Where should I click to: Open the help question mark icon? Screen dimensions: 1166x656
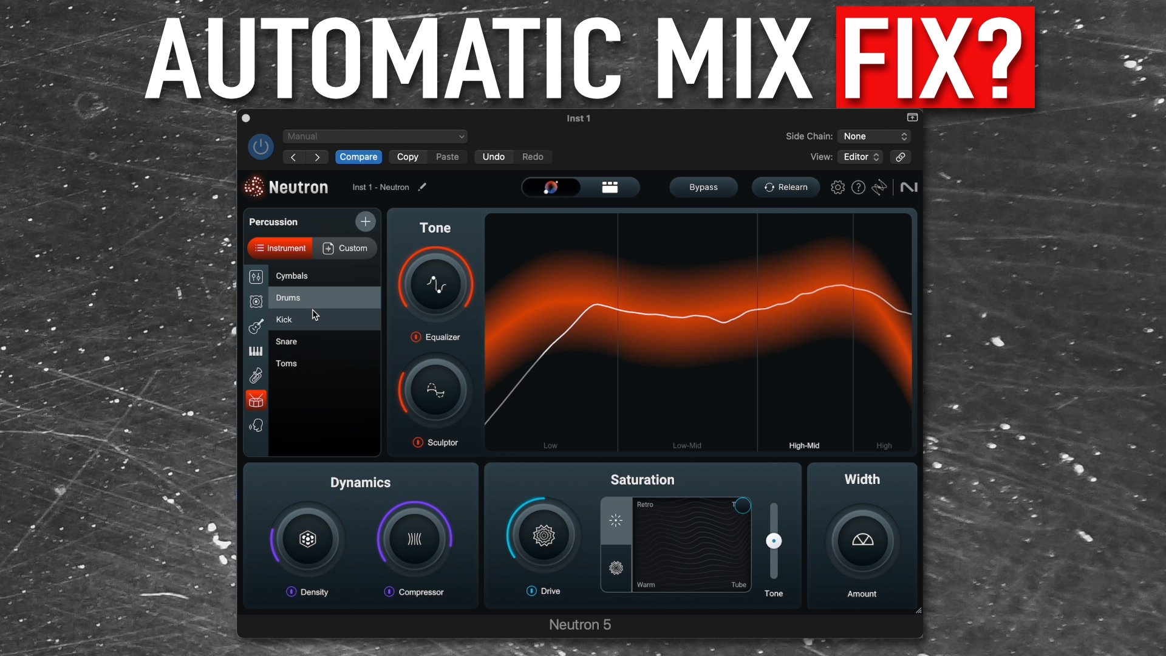coord(858,187)
